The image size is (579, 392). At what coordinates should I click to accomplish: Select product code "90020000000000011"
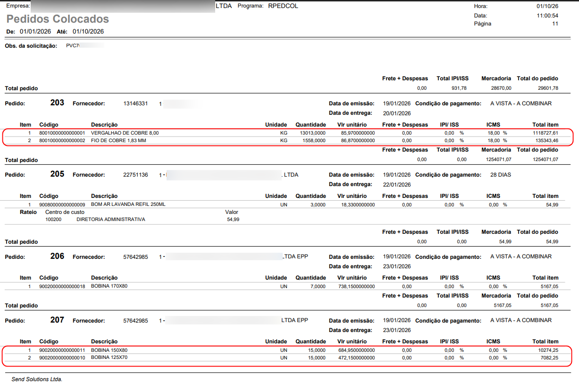(x=62, y=350)
